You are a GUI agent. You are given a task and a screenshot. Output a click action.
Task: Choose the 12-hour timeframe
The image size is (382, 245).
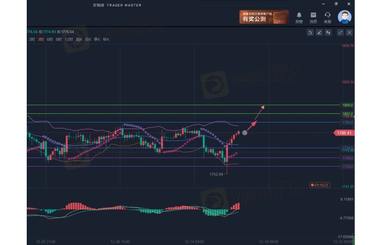(69, 39)
